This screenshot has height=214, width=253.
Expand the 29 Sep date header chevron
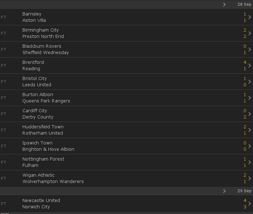(224, 191)
